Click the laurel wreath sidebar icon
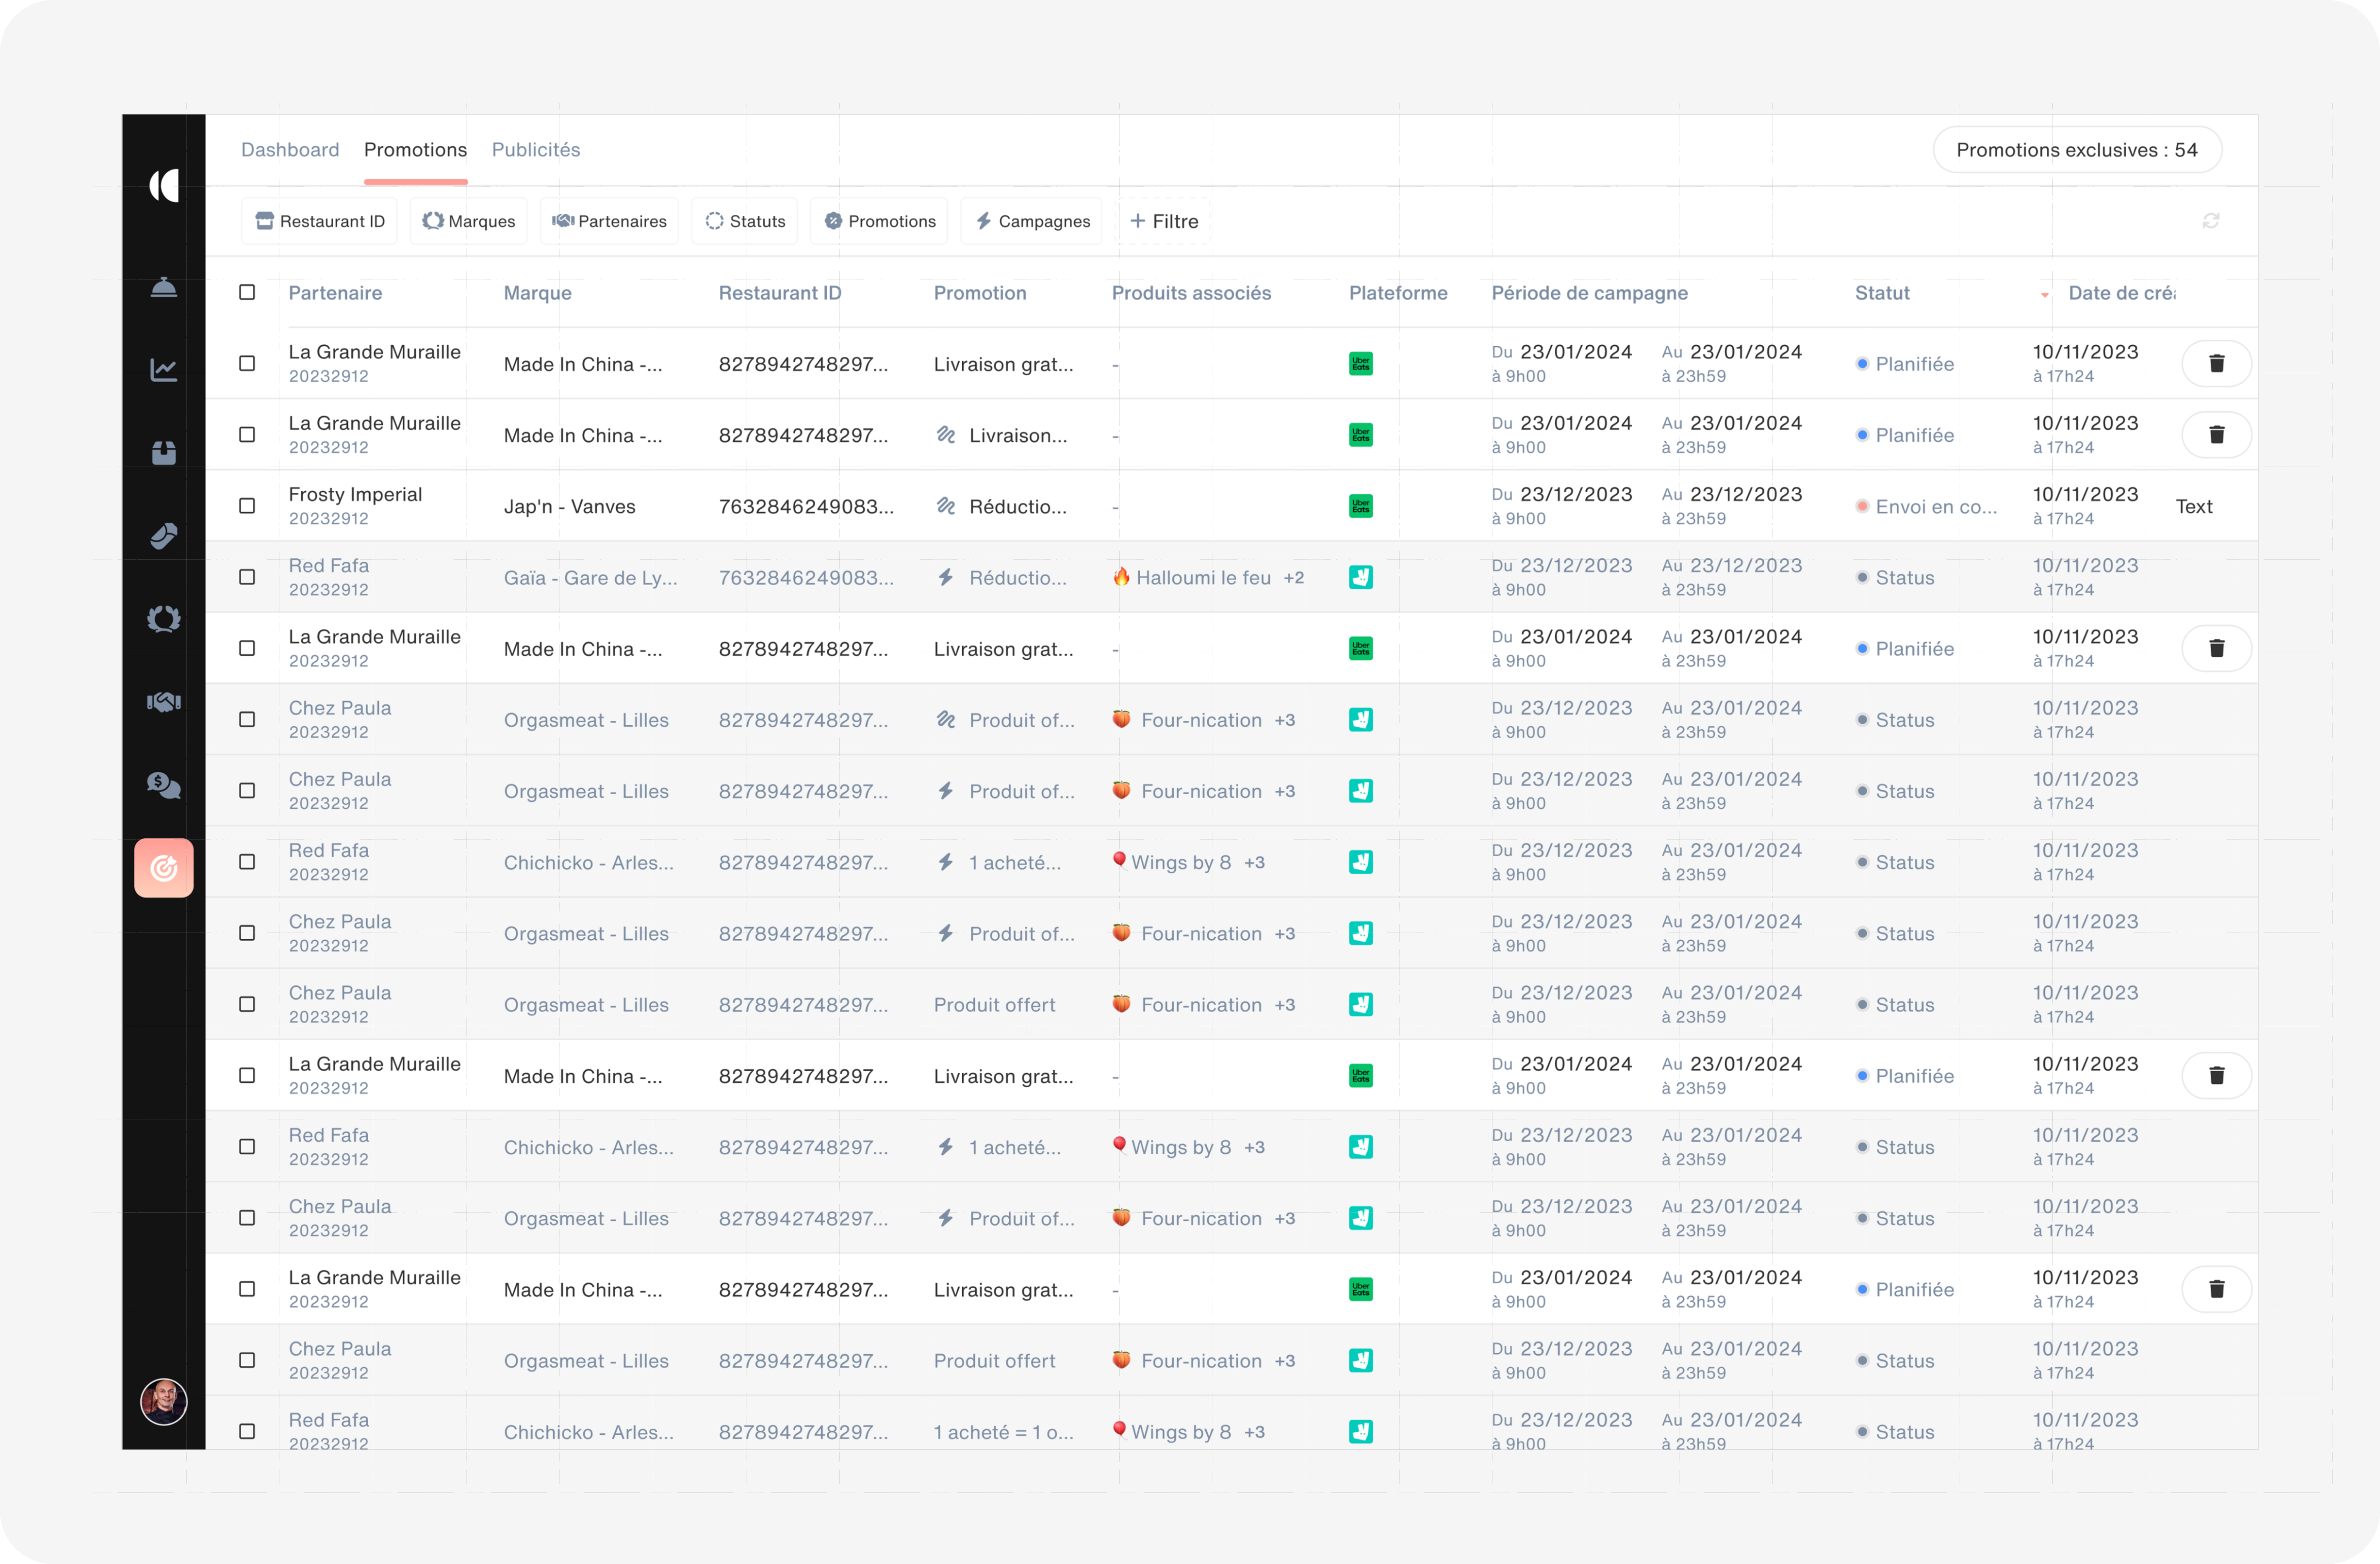This screenshot has width=2380, height=1564. (x=164, y=619)
